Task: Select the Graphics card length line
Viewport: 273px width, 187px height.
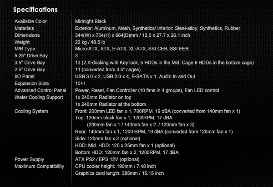Action: point(119,173)
